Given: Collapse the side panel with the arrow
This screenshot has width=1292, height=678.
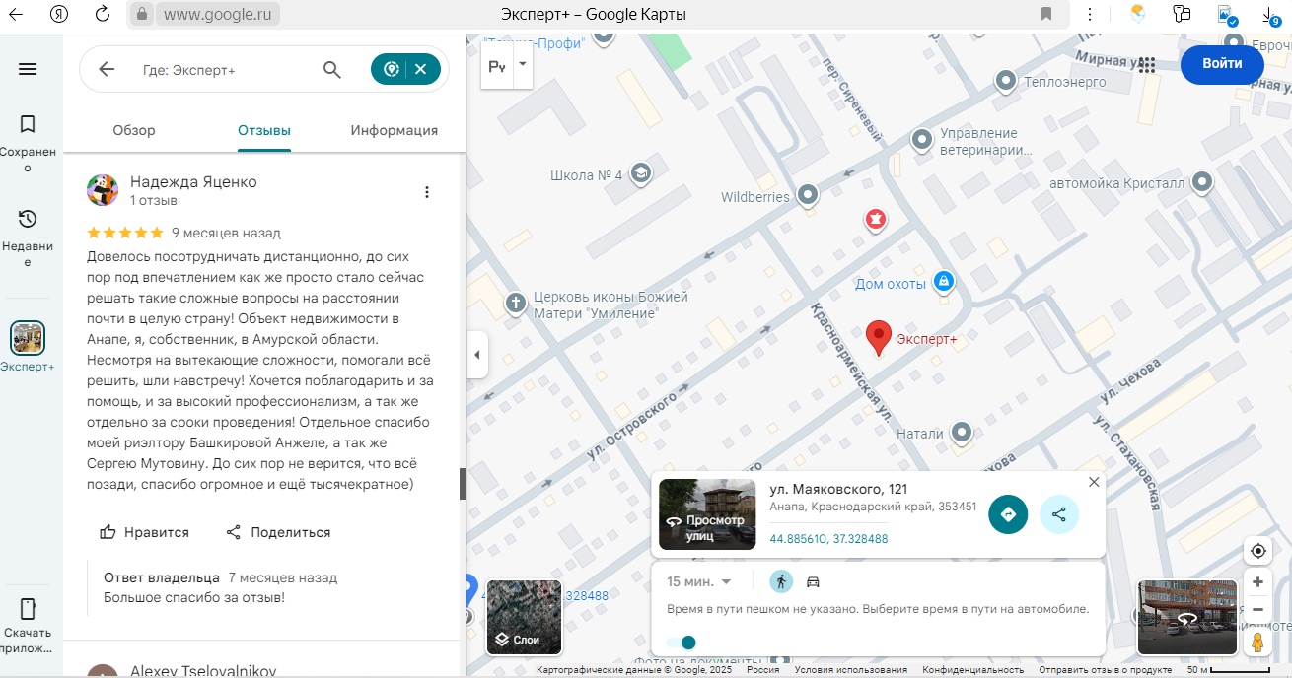Looking at the screenshot, I should click(477, 355).
